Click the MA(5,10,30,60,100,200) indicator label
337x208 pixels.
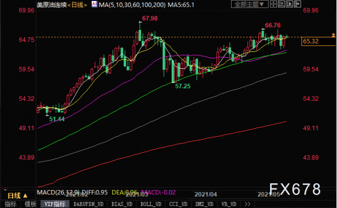tap(132, 5)
